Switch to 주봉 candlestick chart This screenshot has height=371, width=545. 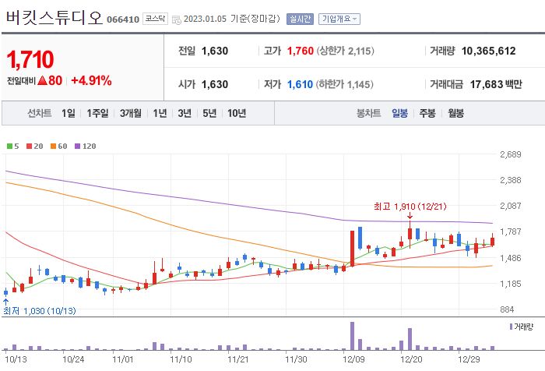coord(427,113)
